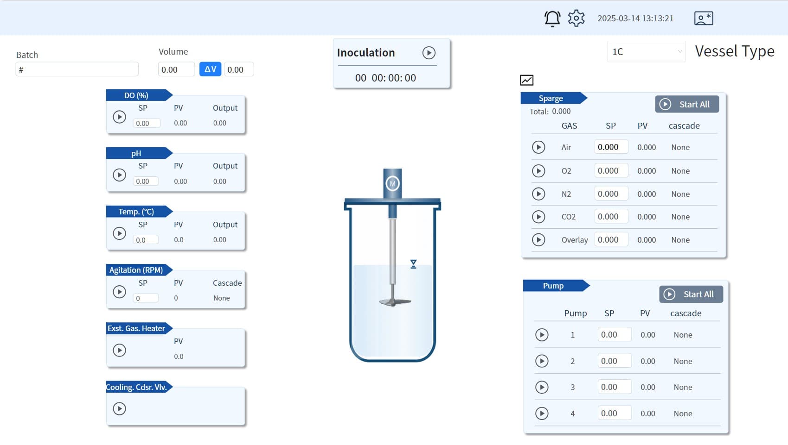Expand the Vessel Type dropdown
Image resolution: width=788 pixels, height=445 pixels.
[x=646, y=51]
